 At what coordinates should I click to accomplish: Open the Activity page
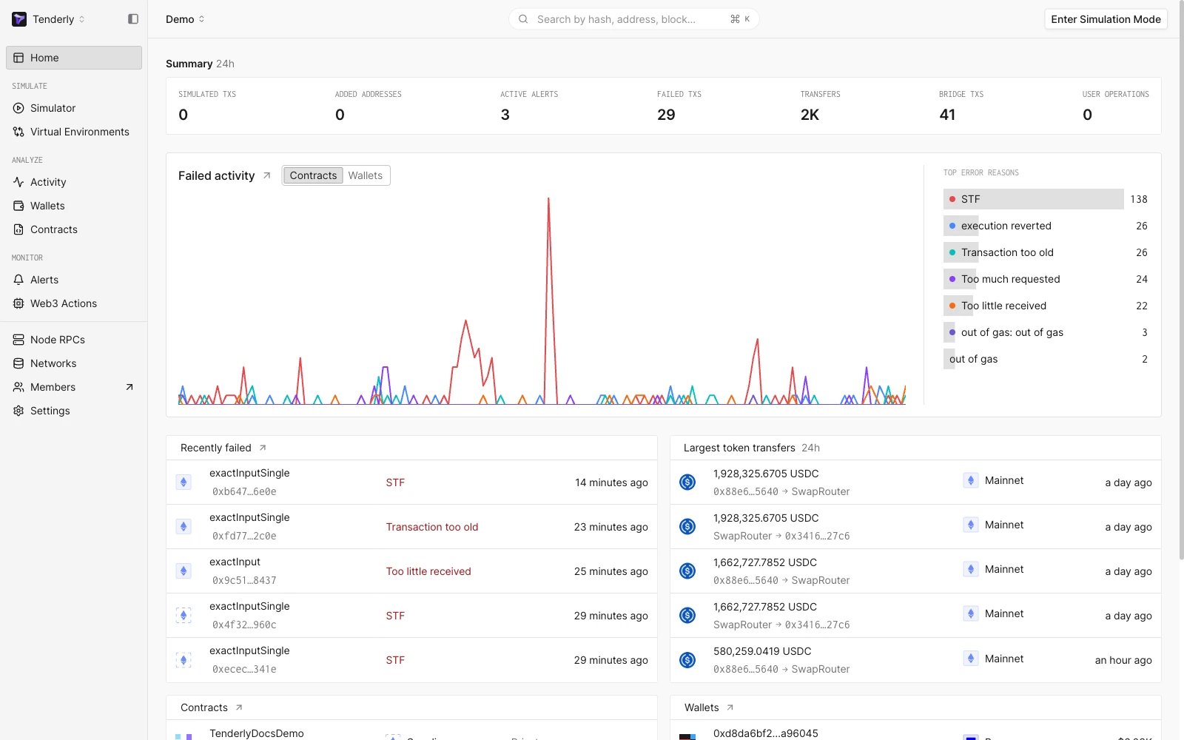tap(74, 182)
